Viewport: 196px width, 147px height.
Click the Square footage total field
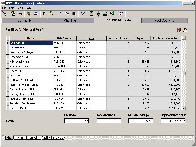click(x=141, y=121)
